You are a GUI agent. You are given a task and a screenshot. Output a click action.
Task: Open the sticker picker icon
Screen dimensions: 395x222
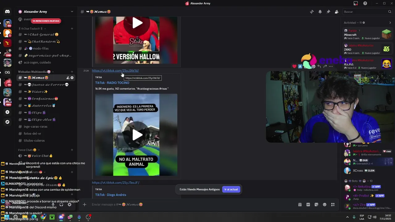(316, 204)
